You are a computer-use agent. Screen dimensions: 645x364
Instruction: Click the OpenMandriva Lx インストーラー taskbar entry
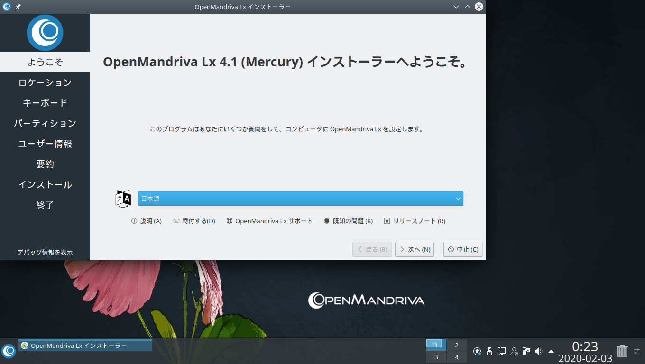click(x=85, y=346)
